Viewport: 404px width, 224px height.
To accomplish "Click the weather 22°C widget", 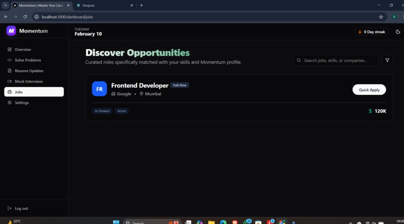I will point(14,221).
